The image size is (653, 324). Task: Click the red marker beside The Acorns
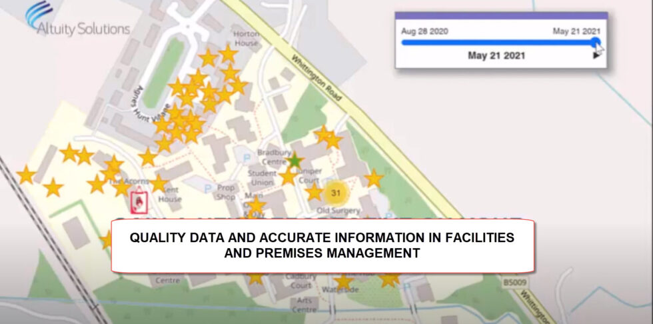(x=139, y=203)
